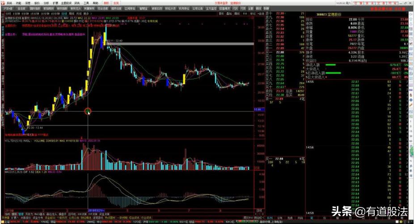Click the 公司公告 bottom tab
This screenshot has height=224, width=415.
click(x=74, y=218)
